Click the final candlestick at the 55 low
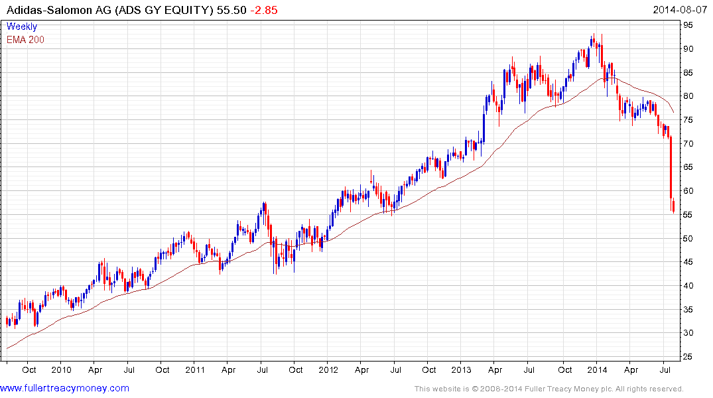The height and width of the screenshot is (398, 713). (673, 206)
